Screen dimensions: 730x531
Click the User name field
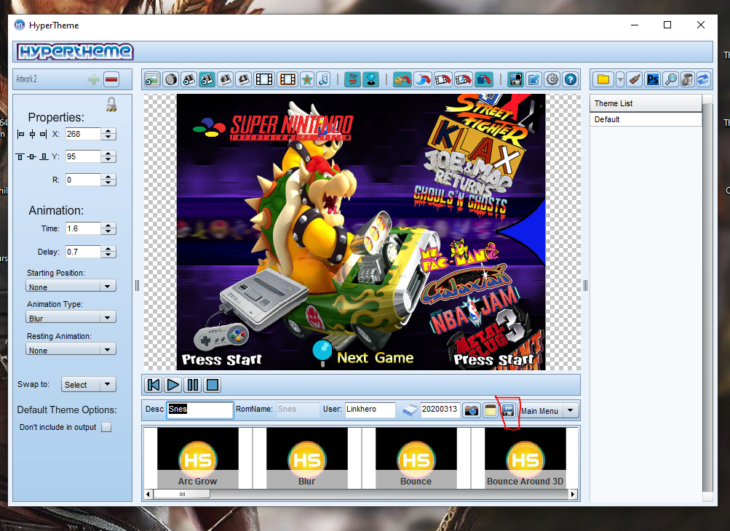click(370, 410)
